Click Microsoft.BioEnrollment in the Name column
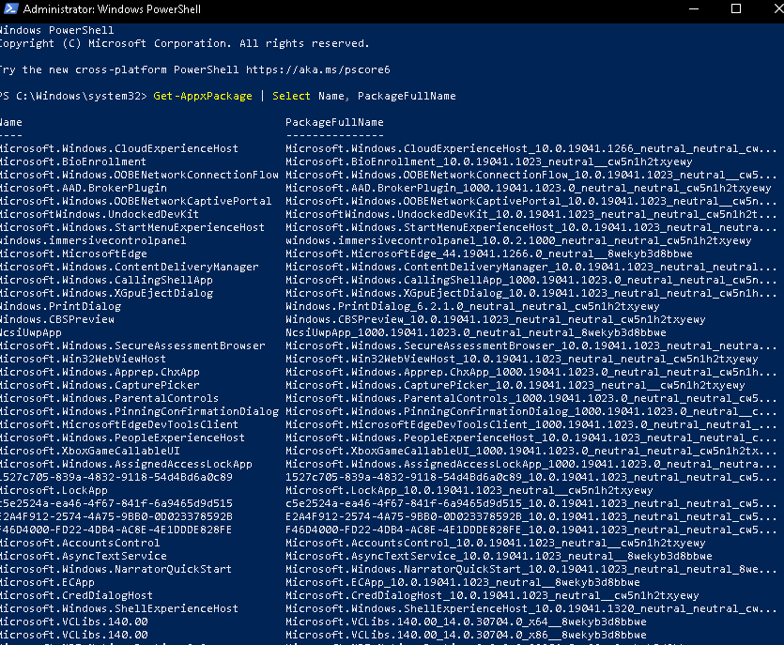This screenshot has width=784, height=645. [x=73, y=162]
